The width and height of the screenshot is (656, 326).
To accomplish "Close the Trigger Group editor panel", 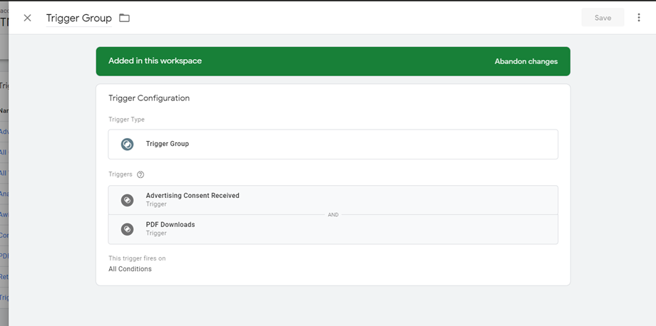I will (27, 18).
